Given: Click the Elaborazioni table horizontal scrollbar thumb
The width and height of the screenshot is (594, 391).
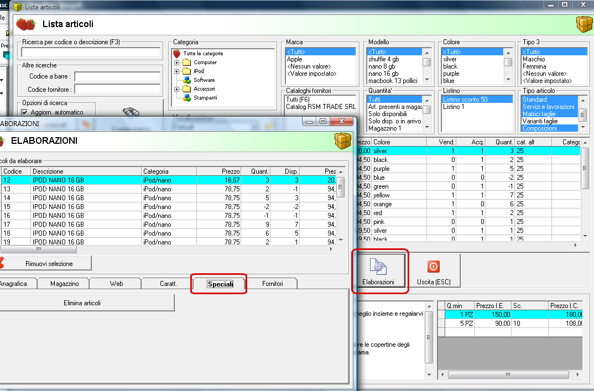Looking at the screenshot, I should (38, 249).
